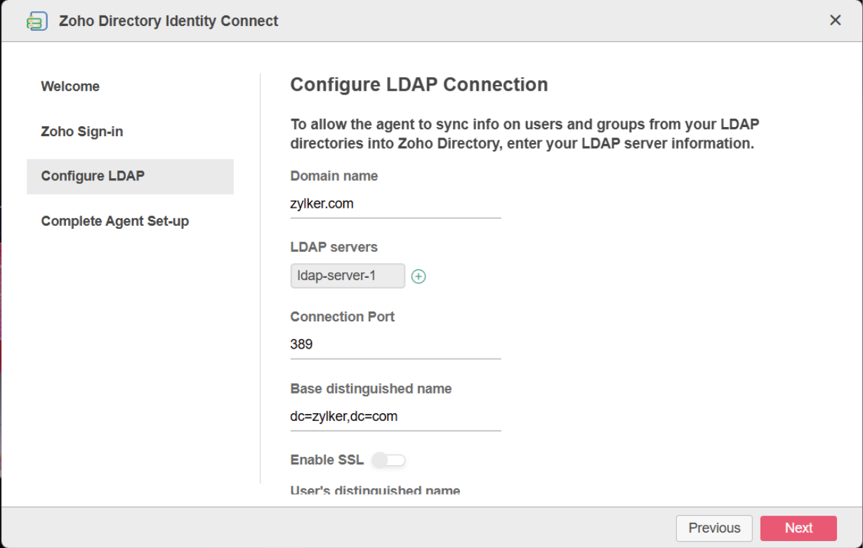863x548 pixels.
Task: Click the LDAP sync description paragraph
Action: pyautogui.click(x=525, y=134)
